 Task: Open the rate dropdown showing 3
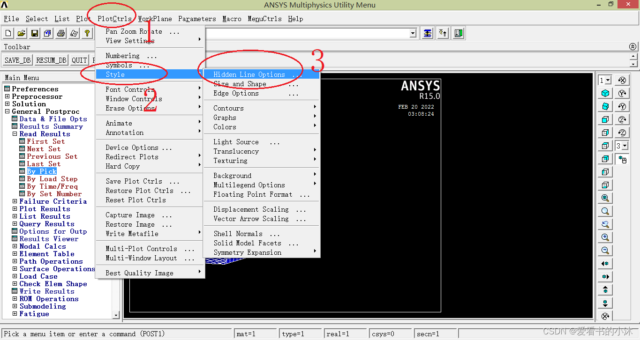[x=622, y=146]
